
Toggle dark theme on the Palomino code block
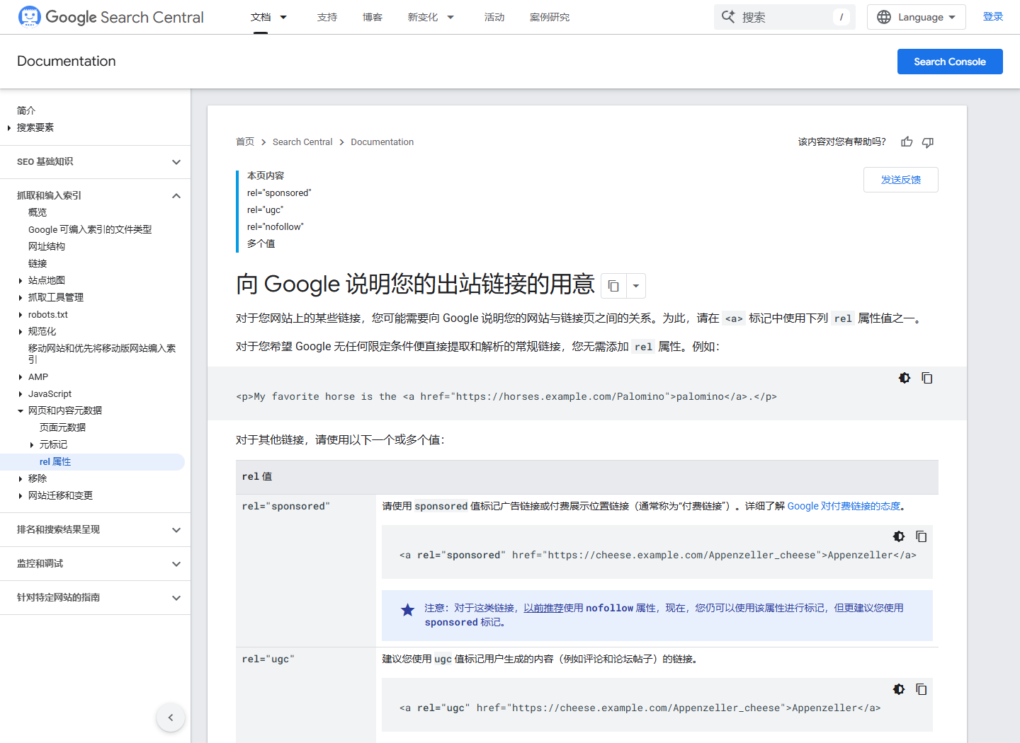pyautogui.click(x=905, y=378)
